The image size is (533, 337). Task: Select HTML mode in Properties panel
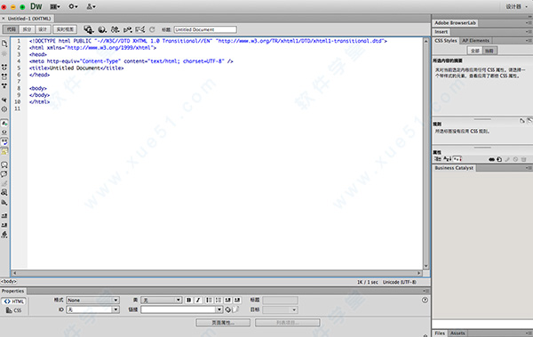pyautogui.click(x=14, y=301)
